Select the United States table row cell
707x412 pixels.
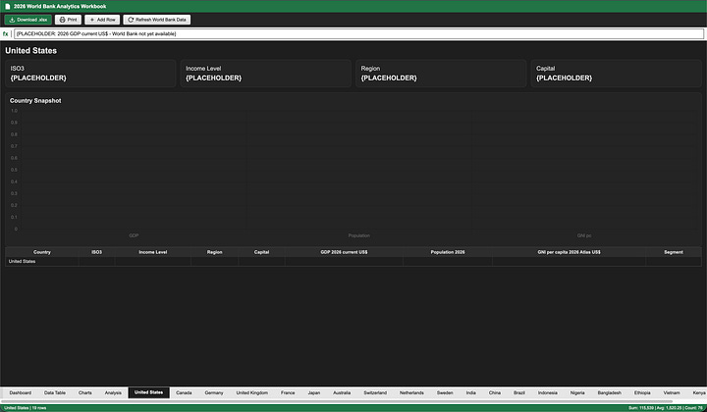42,261
